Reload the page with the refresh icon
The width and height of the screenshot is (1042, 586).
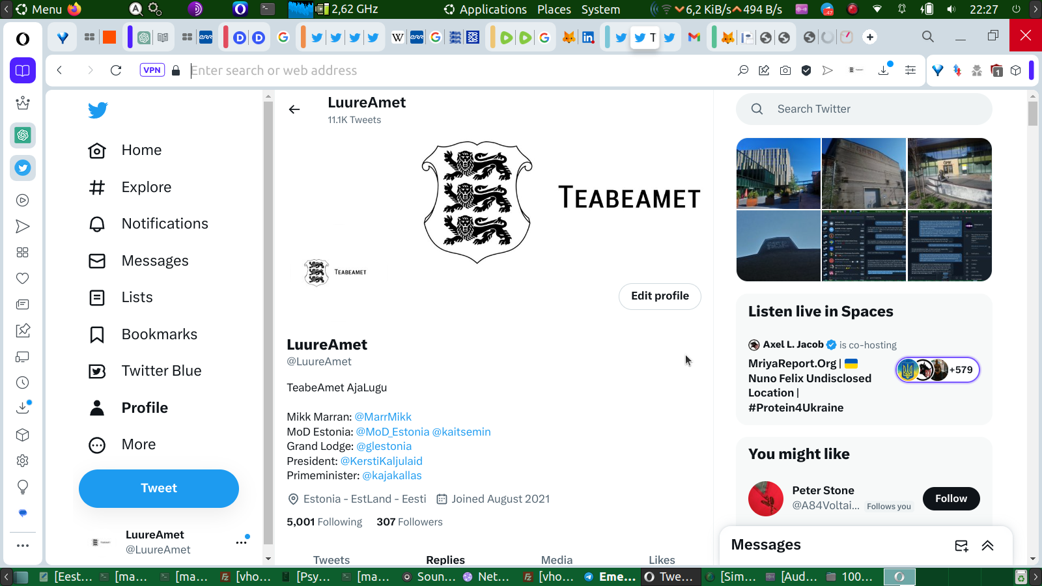click(116, 70)
